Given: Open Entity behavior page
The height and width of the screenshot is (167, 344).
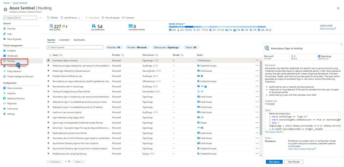Looking at the screenshot, I should [x=14, y=71].
